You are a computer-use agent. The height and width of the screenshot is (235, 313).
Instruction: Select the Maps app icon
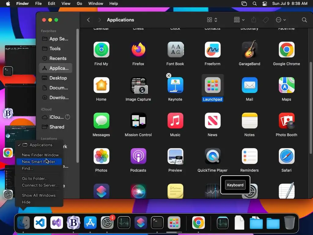pyautogui.click(x=286, y=85)
